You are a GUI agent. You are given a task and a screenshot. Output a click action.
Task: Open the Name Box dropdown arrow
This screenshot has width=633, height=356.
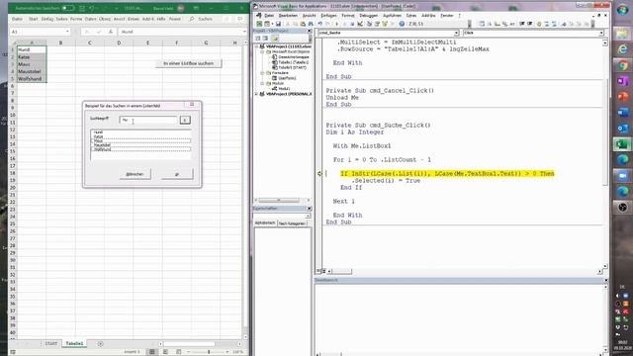[67, 32]
